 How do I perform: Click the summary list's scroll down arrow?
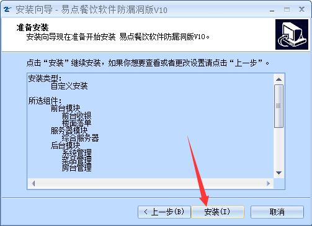[279, 173]
